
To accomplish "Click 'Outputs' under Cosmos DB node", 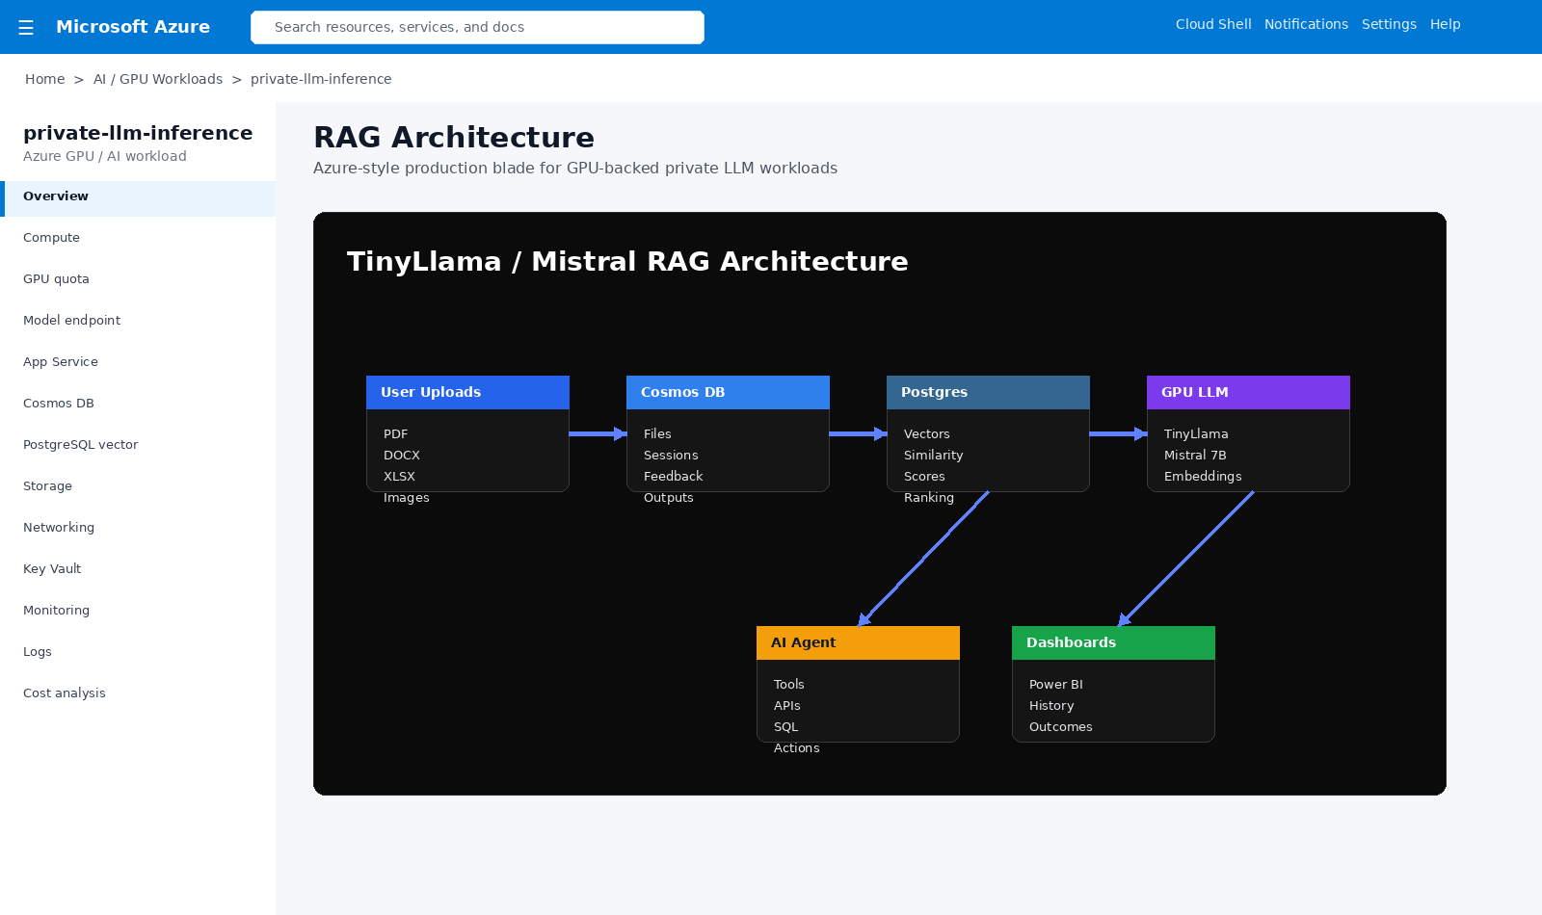I will (x=669, y=498).
